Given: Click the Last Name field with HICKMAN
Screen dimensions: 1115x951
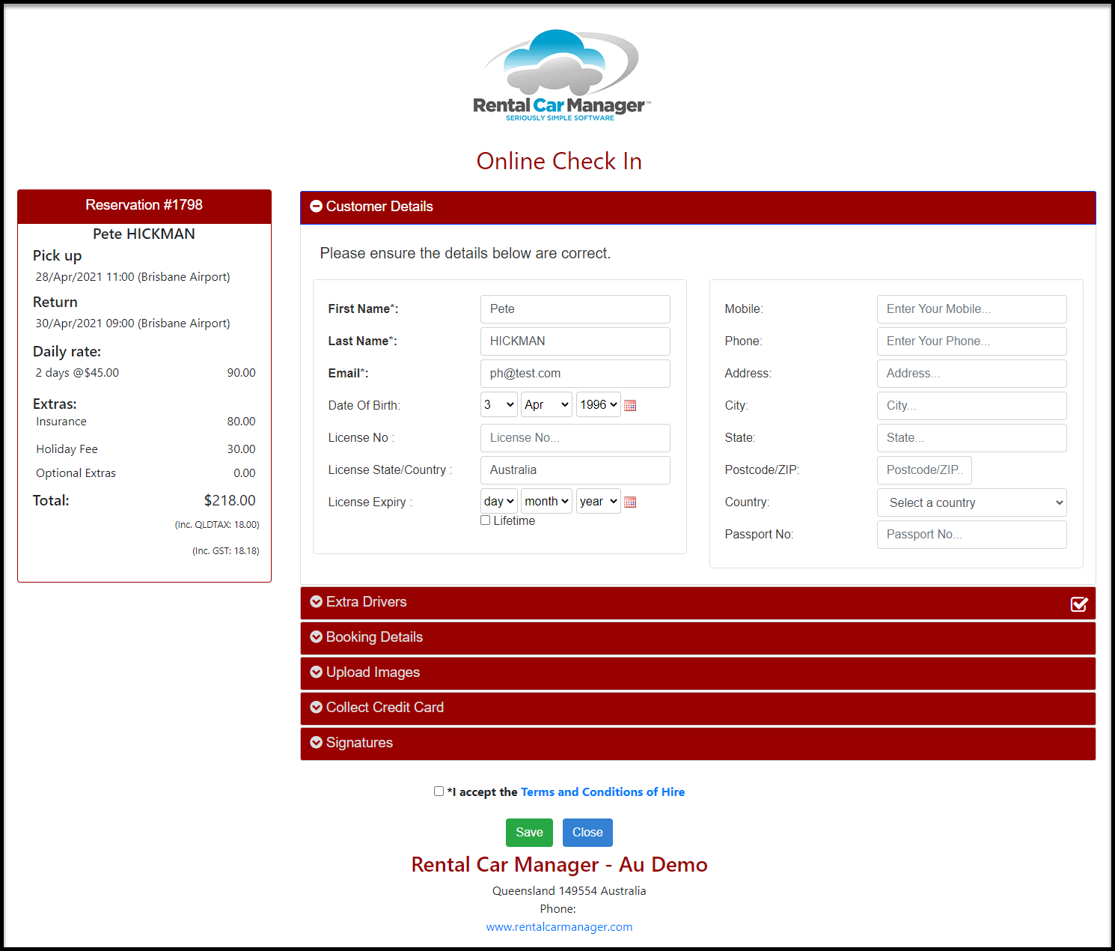Looking at the screenshot, I should tap(575, 341).
